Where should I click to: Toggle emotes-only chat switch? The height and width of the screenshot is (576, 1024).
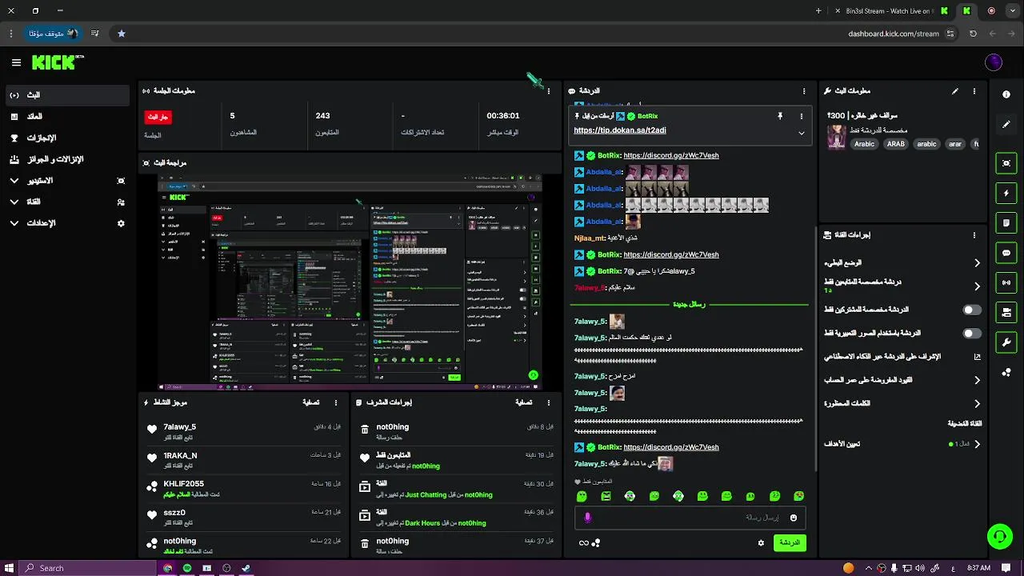tap(971, 333)
